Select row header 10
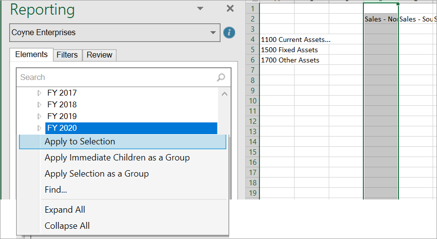 point(253,101)
